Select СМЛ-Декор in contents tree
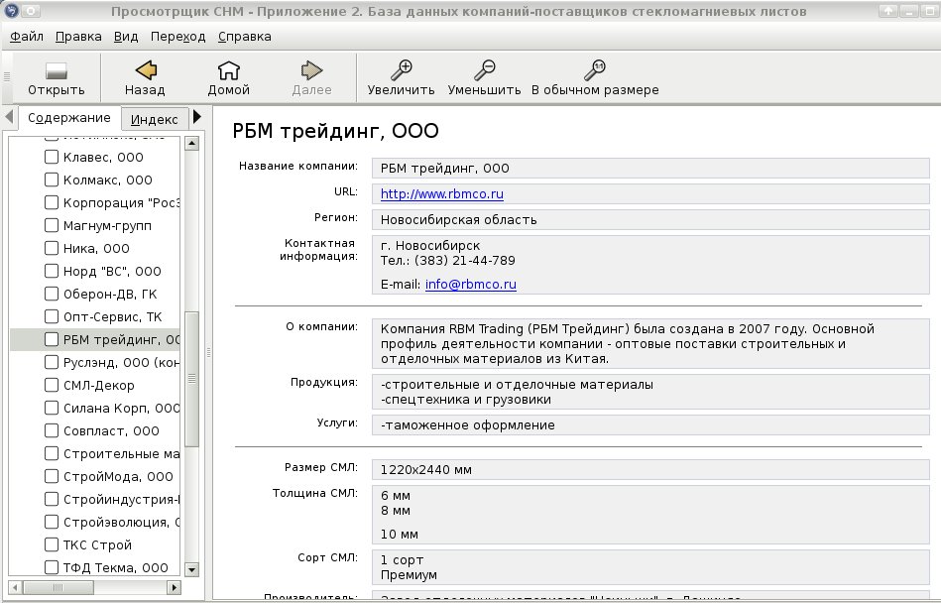The height and width of the screenshot is (603, 941). [x=99, y=385]
